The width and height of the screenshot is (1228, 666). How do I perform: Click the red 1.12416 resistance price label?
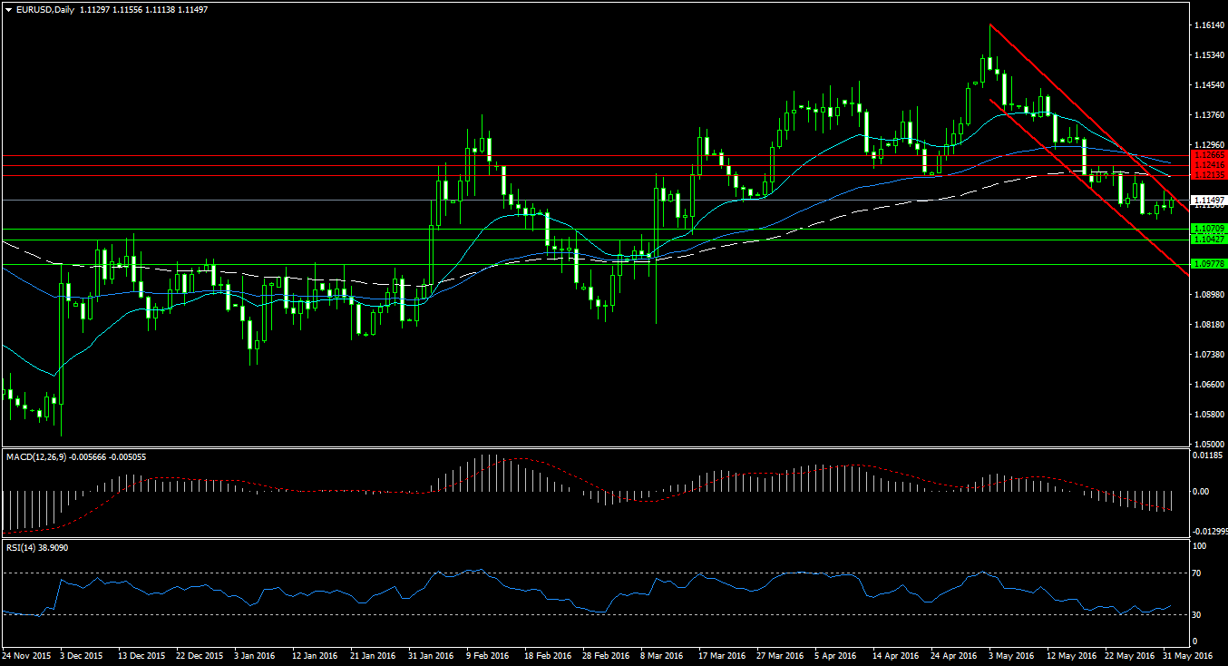coord(1208,165)
